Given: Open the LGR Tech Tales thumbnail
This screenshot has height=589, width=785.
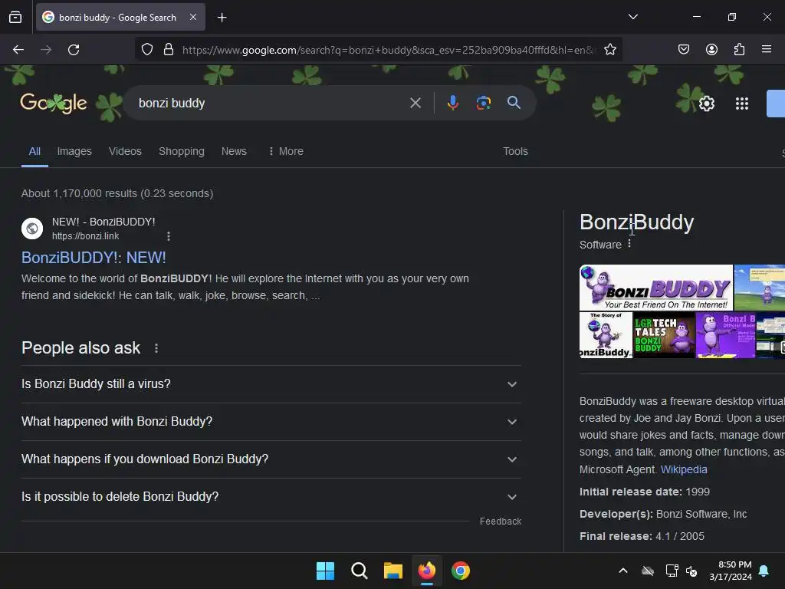Looking at the screenshot, I should click(x=664, y=335).
